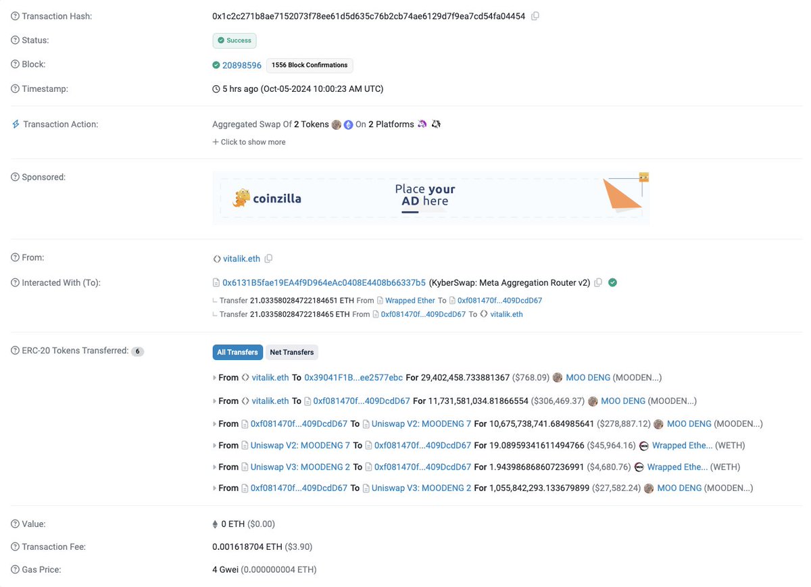Click the help tooltip icon beside Status
811x587 pixels.
point(14,40)
